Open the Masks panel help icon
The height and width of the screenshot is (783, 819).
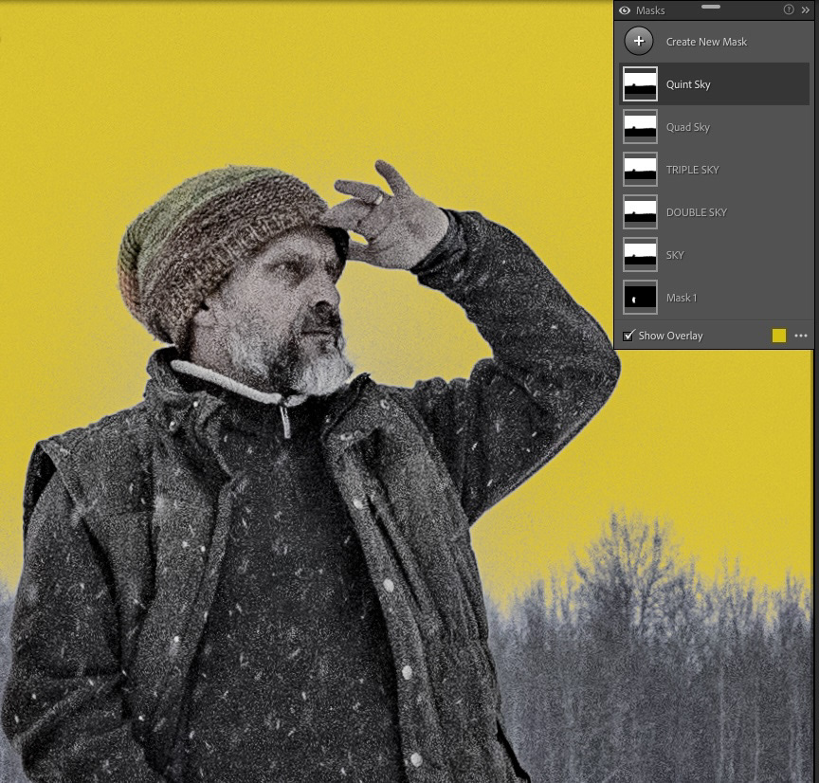coord(789,9)
